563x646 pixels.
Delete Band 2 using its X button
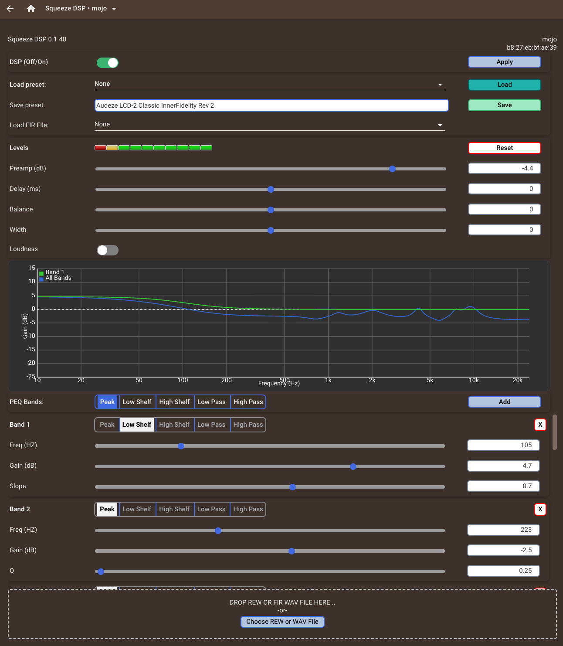click(540, 509)
